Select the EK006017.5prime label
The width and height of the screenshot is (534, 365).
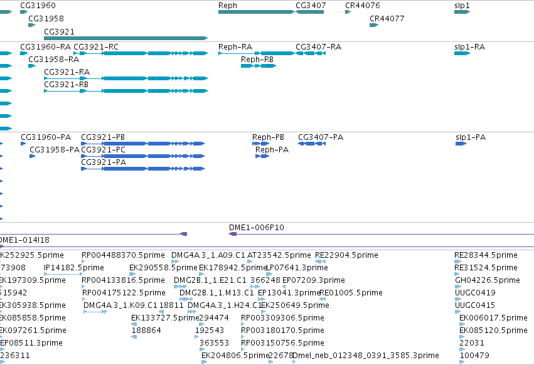pos(493,318)
